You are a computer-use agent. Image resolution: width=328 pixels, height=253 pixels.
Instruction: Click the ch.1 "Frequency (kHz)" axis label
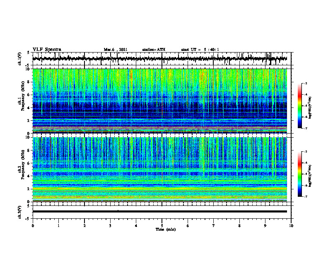[23, 96]
